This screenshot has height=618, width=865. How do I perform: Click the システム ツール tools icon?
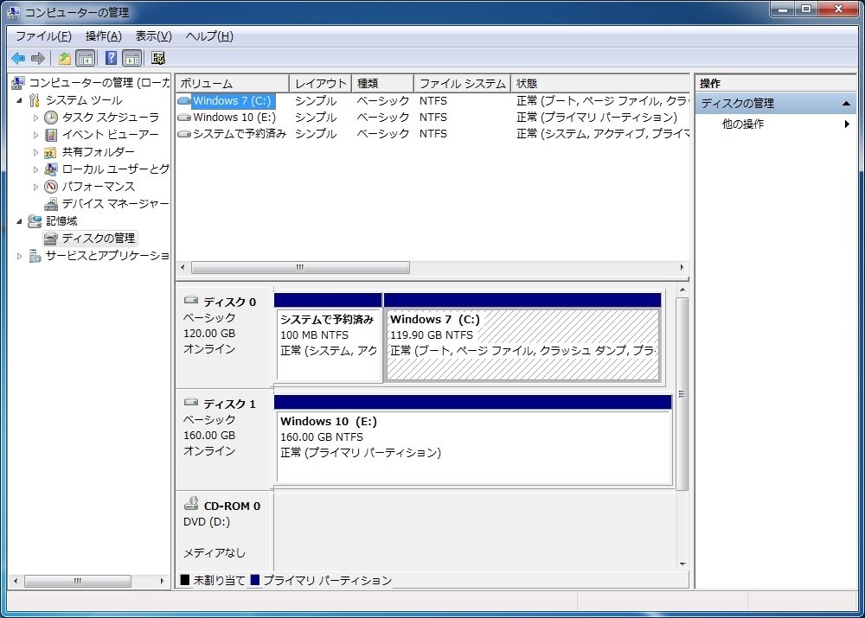(35, 100)
